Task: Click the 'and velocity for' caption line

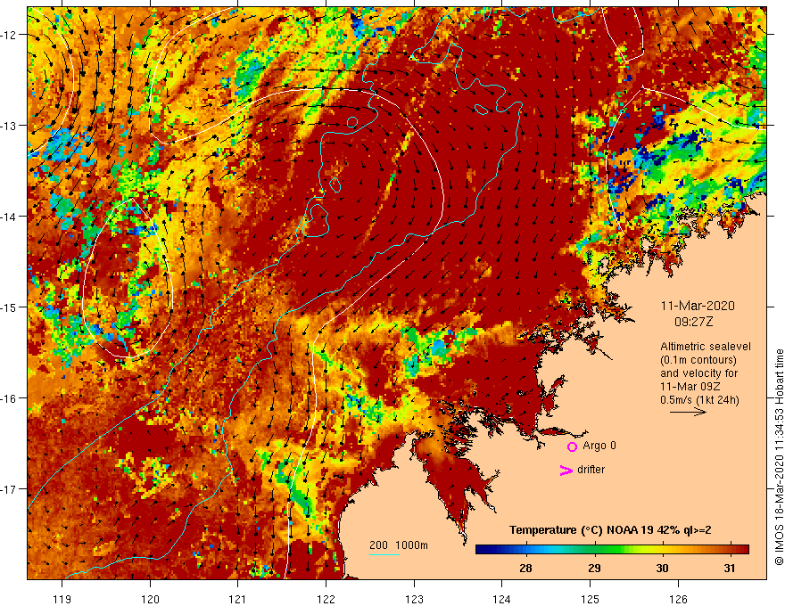Action: click(x=698, y=373)
